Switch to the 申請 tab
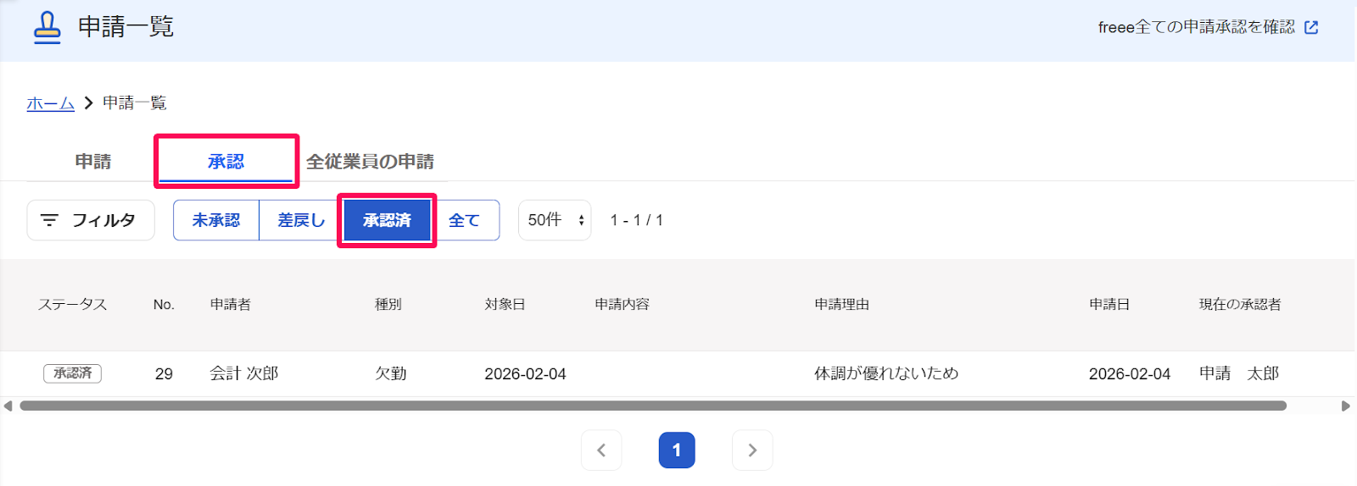Viewport: 1357px width, 486px height. (x=93, y=161)
